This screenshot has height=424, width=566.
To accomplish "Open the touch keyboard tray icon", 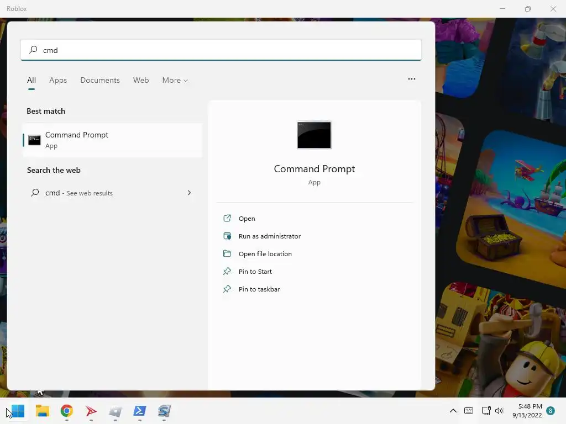I will coord(469,411).
